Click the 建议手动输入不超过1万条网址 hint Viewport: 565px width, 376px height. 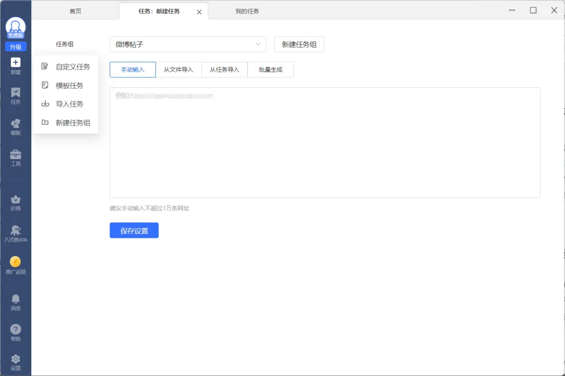pyautogui.click(x=150, y=208)
